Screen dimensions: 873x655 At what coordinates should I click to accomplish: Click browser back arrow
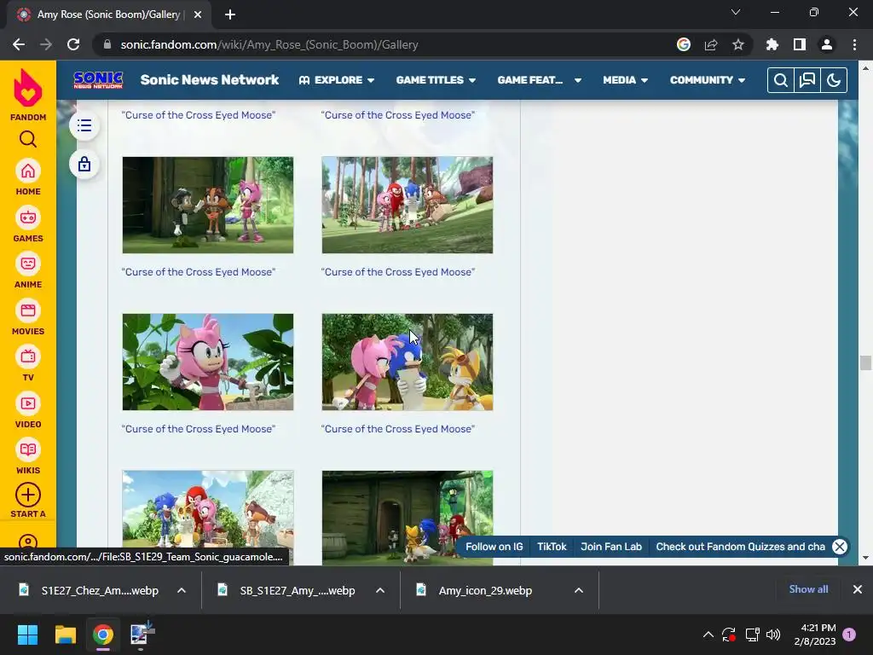point(19,44)
